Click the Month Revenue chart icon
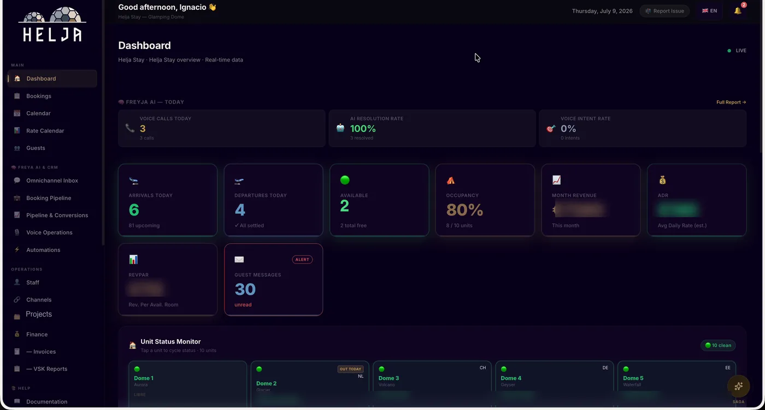Screen dimensions: 765x410 pos(556,180)
